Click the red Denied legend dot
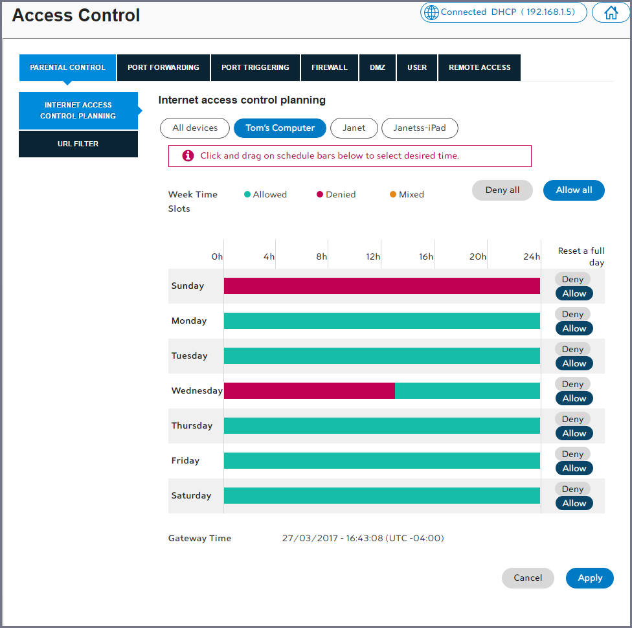632x628 pixels. coord(320,194)
